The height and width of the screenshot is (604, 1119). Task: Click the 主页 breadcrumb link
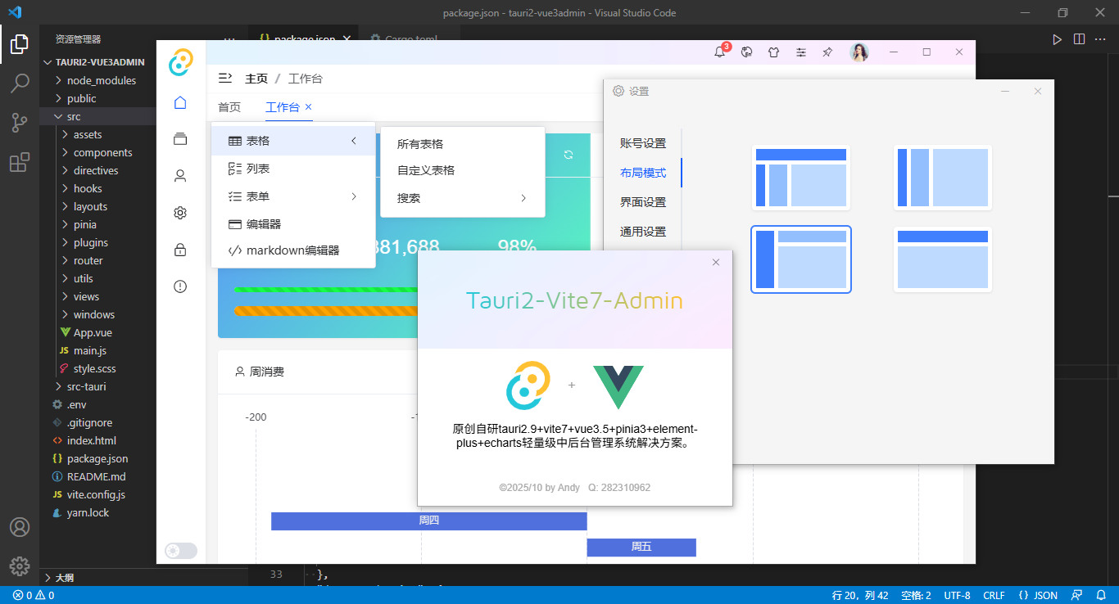tap(256, 79)
